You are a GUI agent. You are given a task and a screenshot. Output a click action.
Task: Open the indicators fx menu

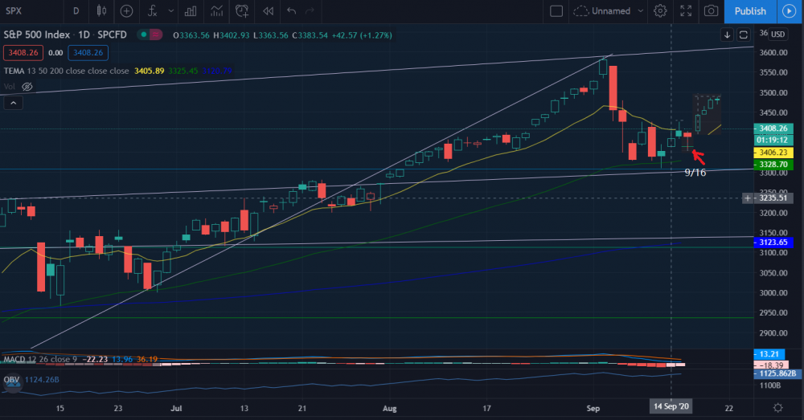154,11
